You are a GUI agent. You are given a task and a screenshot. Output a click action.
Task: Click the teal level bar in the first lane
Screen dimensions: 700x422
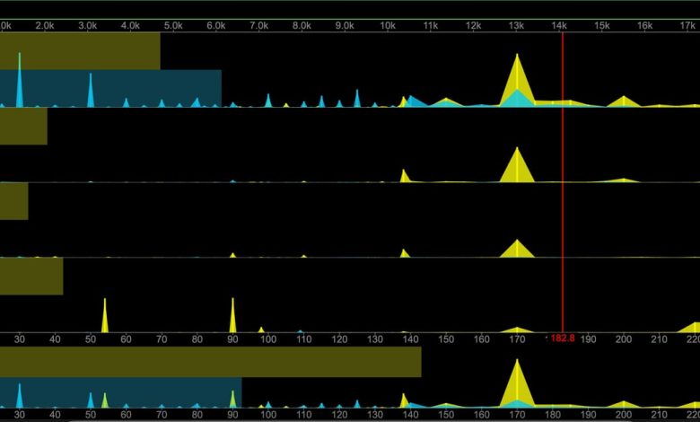(x=110, y=87)
